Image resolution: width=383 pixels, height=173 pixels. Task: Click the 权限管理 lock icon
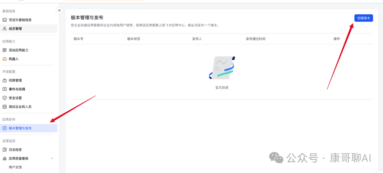pyautogui.click(x=4, y=80)
